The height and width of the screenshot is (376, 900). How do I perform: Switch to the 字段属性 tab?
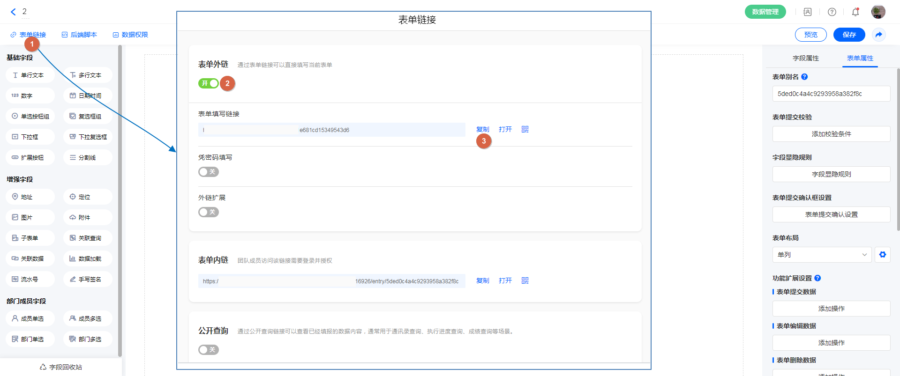[806, 58]
